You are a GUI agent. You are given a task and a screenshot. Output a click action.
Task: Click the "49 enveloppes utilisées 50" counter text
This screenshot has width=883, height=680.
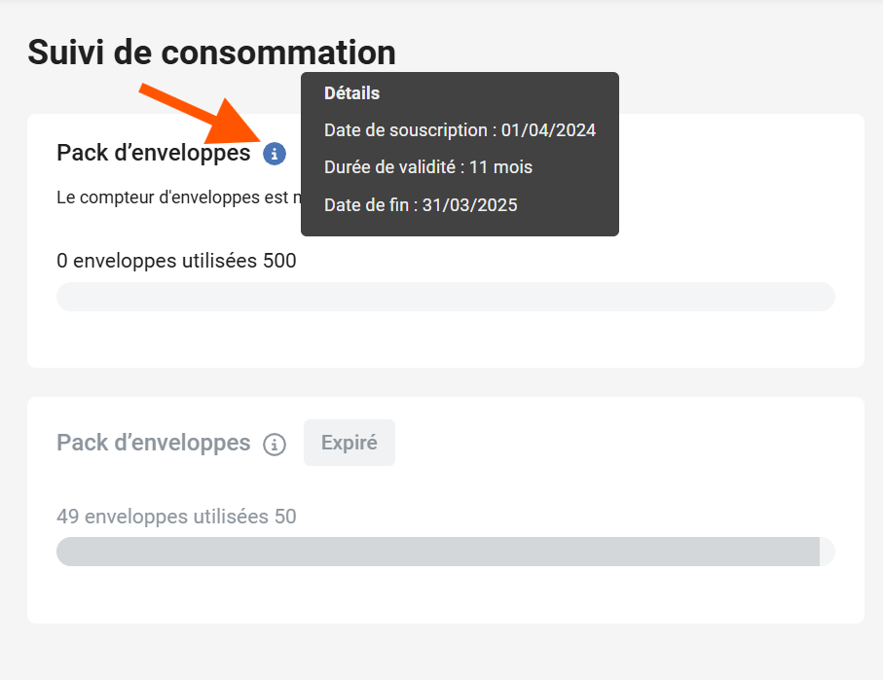click(x=176, y=517)
